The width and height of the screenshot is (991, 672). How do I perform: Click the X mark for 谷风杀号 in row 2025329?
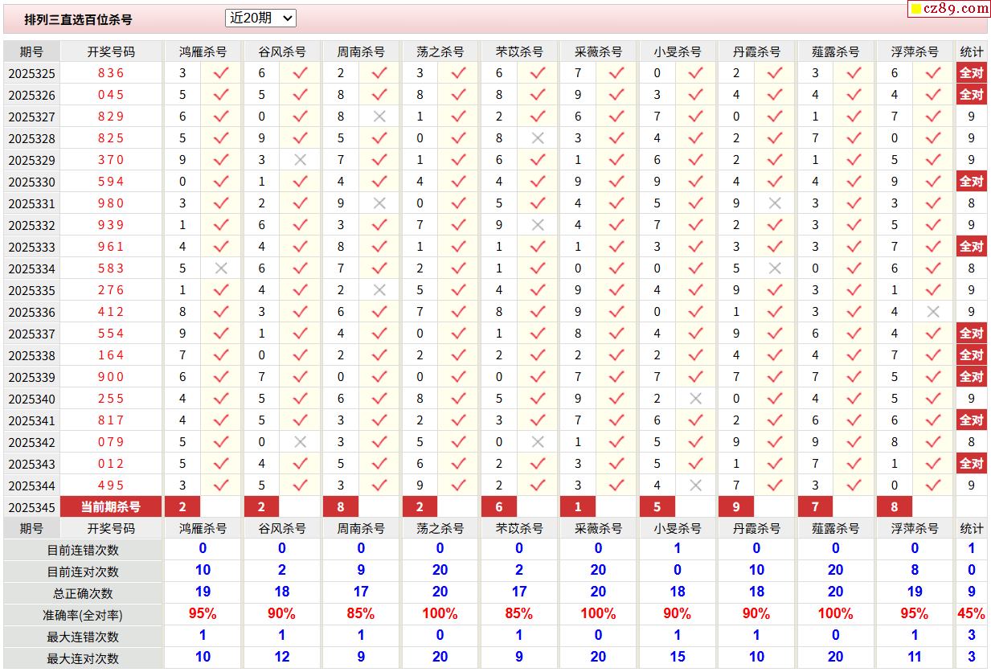pyautogui.click(x=300, y=160)
